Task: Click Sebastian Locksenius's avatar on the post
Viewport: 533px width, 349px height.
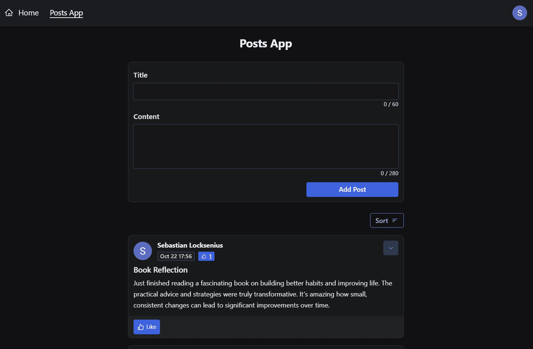Action: tap(142, 251)
